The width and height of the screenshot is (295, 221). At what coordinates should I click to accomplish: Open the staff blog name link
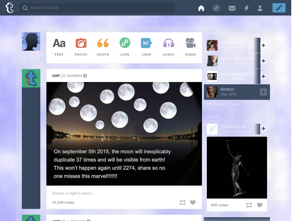pos(56,76)
